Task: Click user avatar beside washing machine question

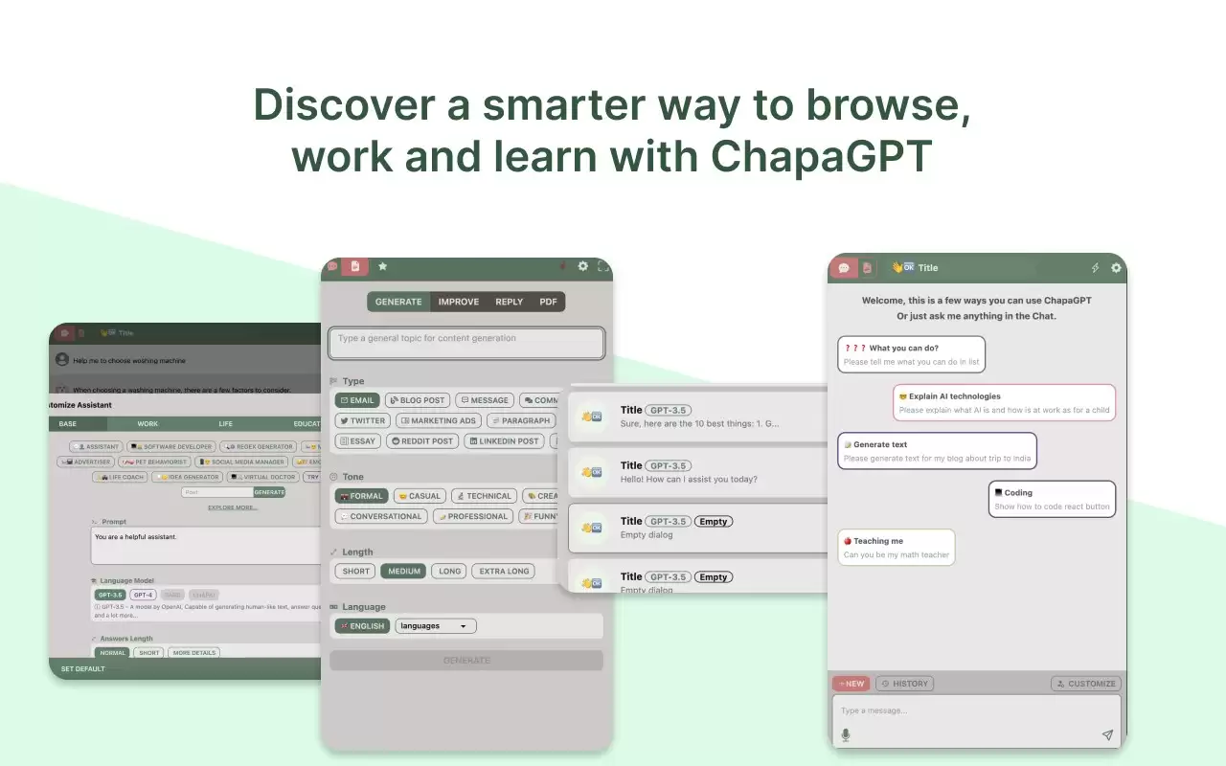Action: 62,360
